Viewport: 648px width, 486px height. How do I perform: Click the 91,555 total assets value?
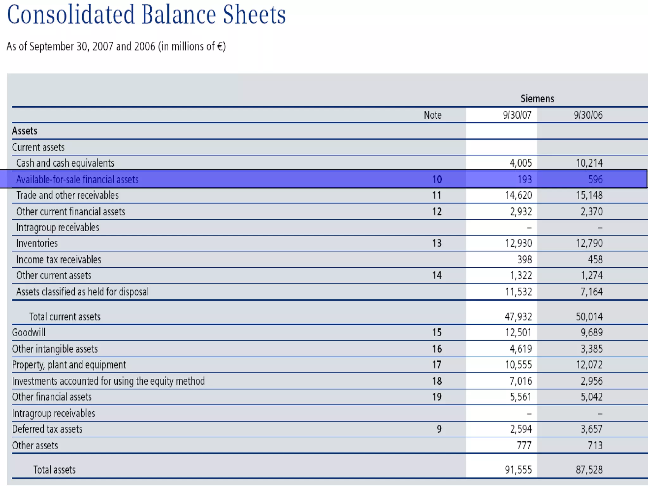point(518,470)
